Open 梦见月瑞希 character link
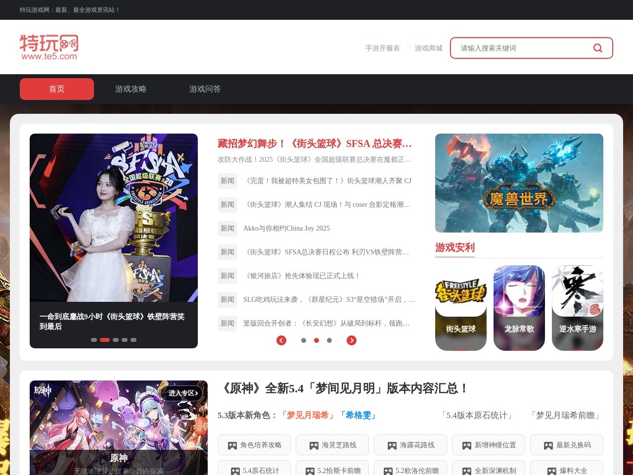Image resolution: width=633 pixels, height=475 pixels. 307,415
